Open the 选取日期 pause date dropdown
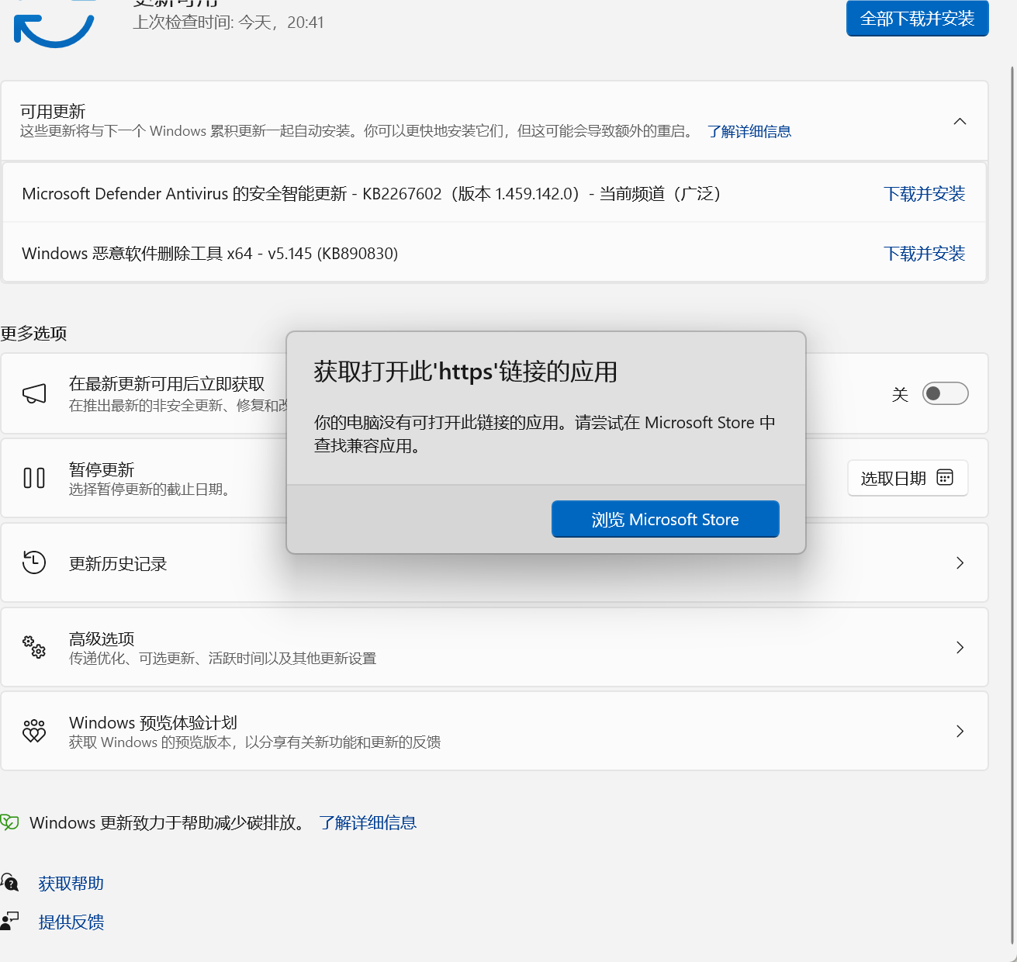 click(908, 478)
